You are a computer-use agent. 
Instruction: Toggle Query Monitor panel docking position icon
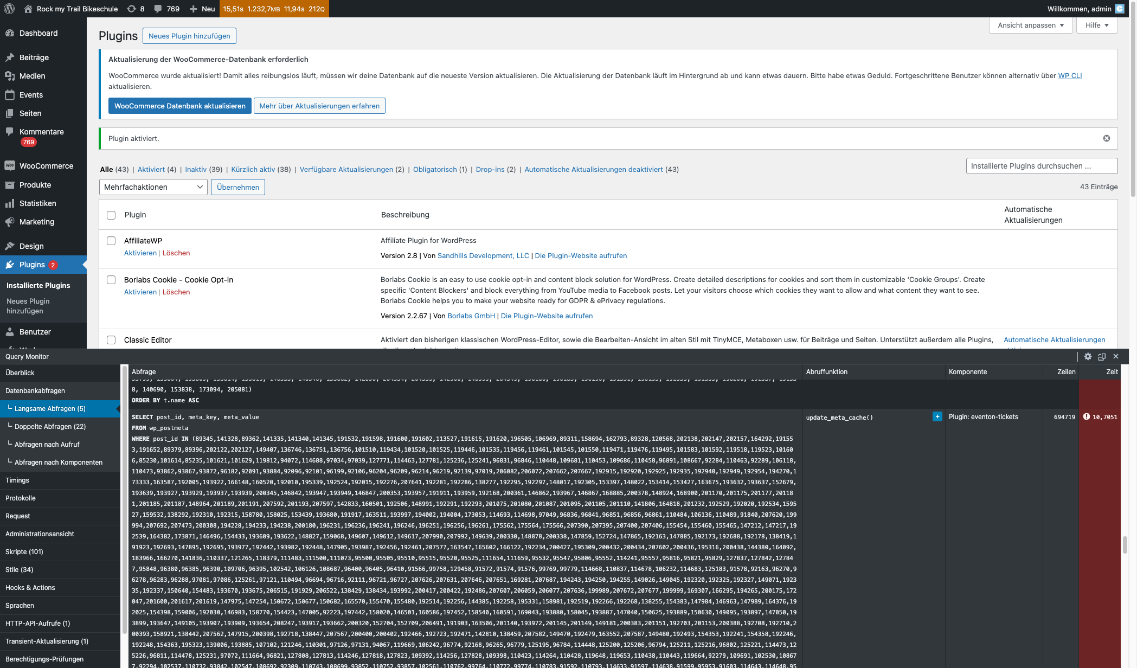1102,356
